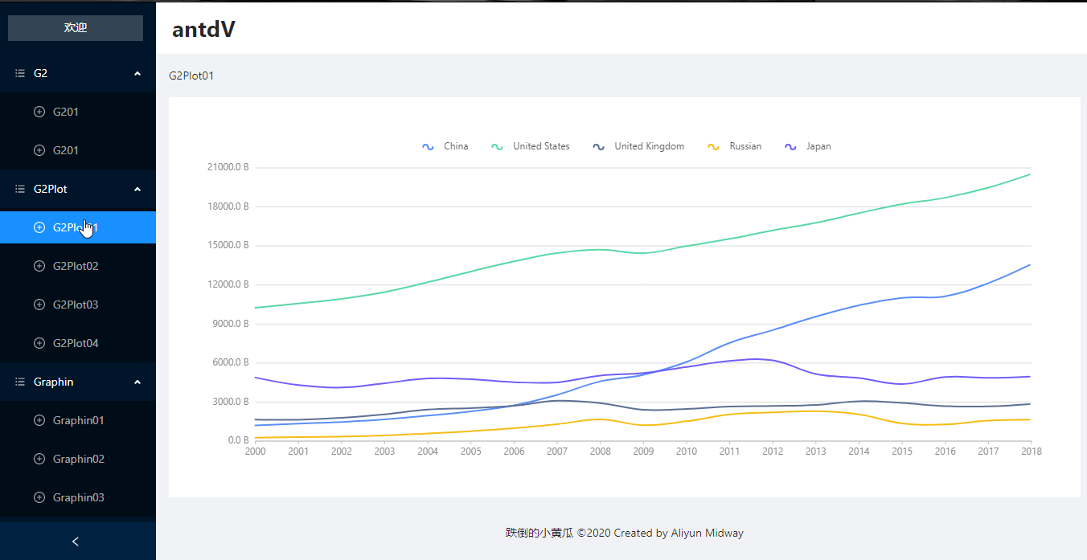The image size is (1087, 560).
Task: Click the Russian yellow legend marker
Action: point(713,146)
